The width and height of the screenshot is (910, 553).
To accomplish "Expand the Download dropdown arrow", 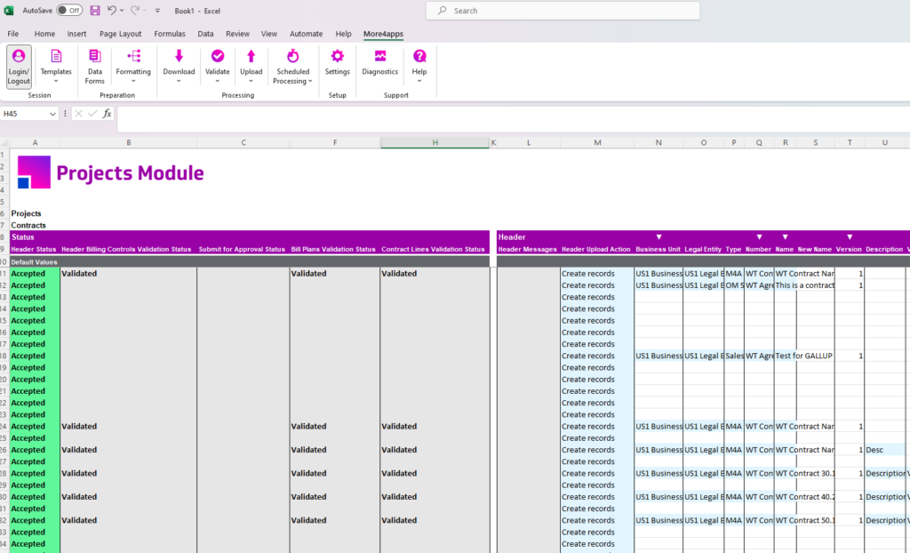I will [179, 81].
